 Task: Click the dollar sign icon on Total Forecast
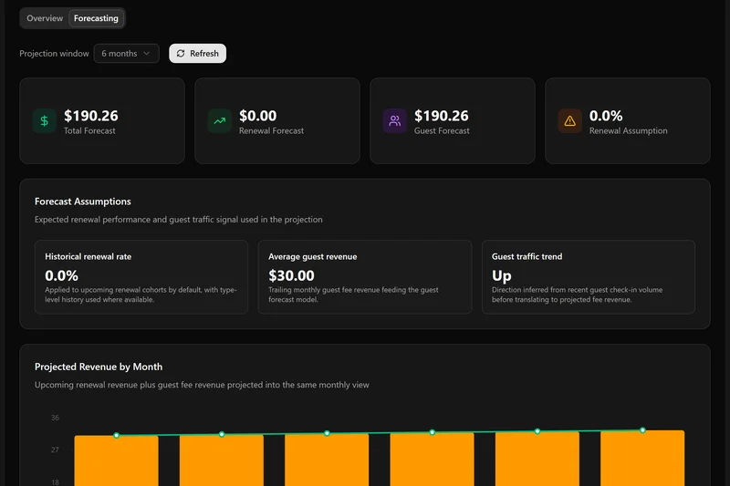44,121
